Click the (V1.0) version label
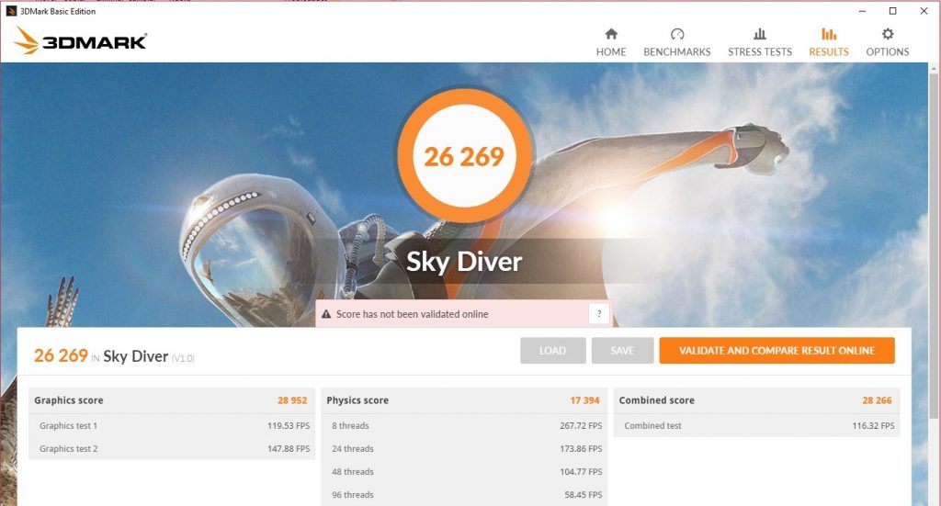Screen dimensions: 941x506 click(183, 358)
